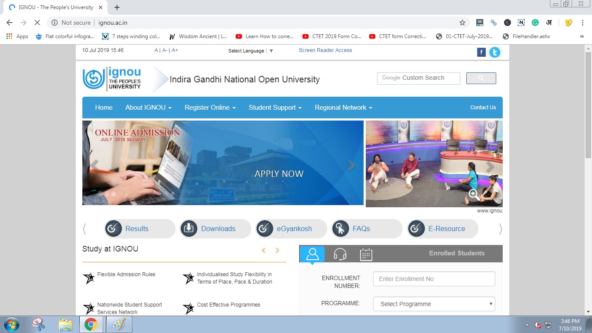Open File Explorer from taskbar

(65, 324)
